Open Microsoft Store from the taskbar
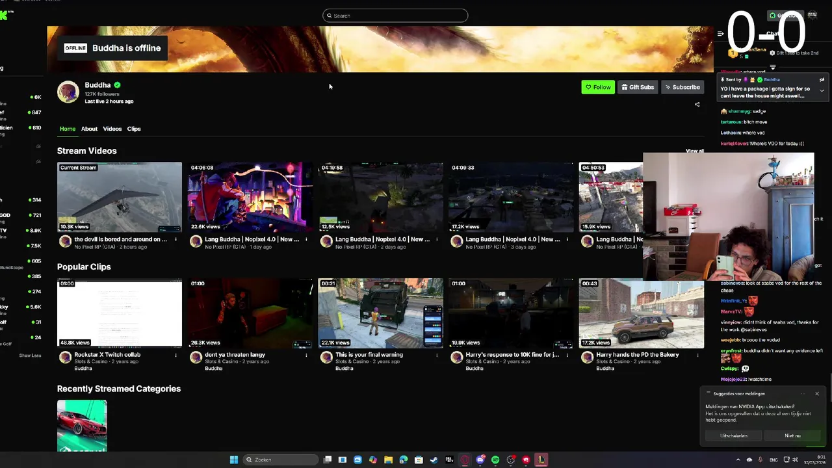The height and width of the screenshot is (468, 832). [x=419, y=460]
